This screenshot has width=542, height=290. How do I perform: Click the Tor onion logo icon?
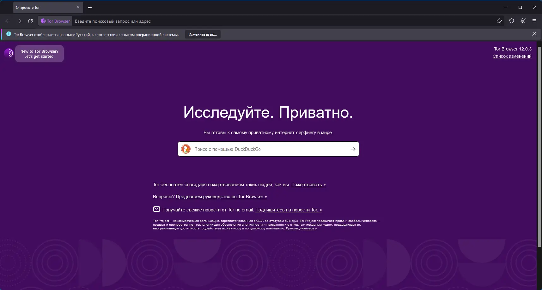coord(9,53)
